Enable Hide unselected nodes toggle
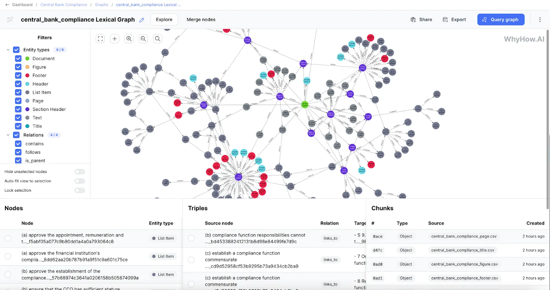550x290 pixels. click(80, 172)
